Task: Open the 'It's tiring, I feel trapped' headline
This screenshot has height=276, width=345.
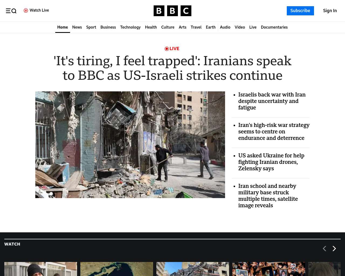Action: pyautogui.click(x=172, y=68)
